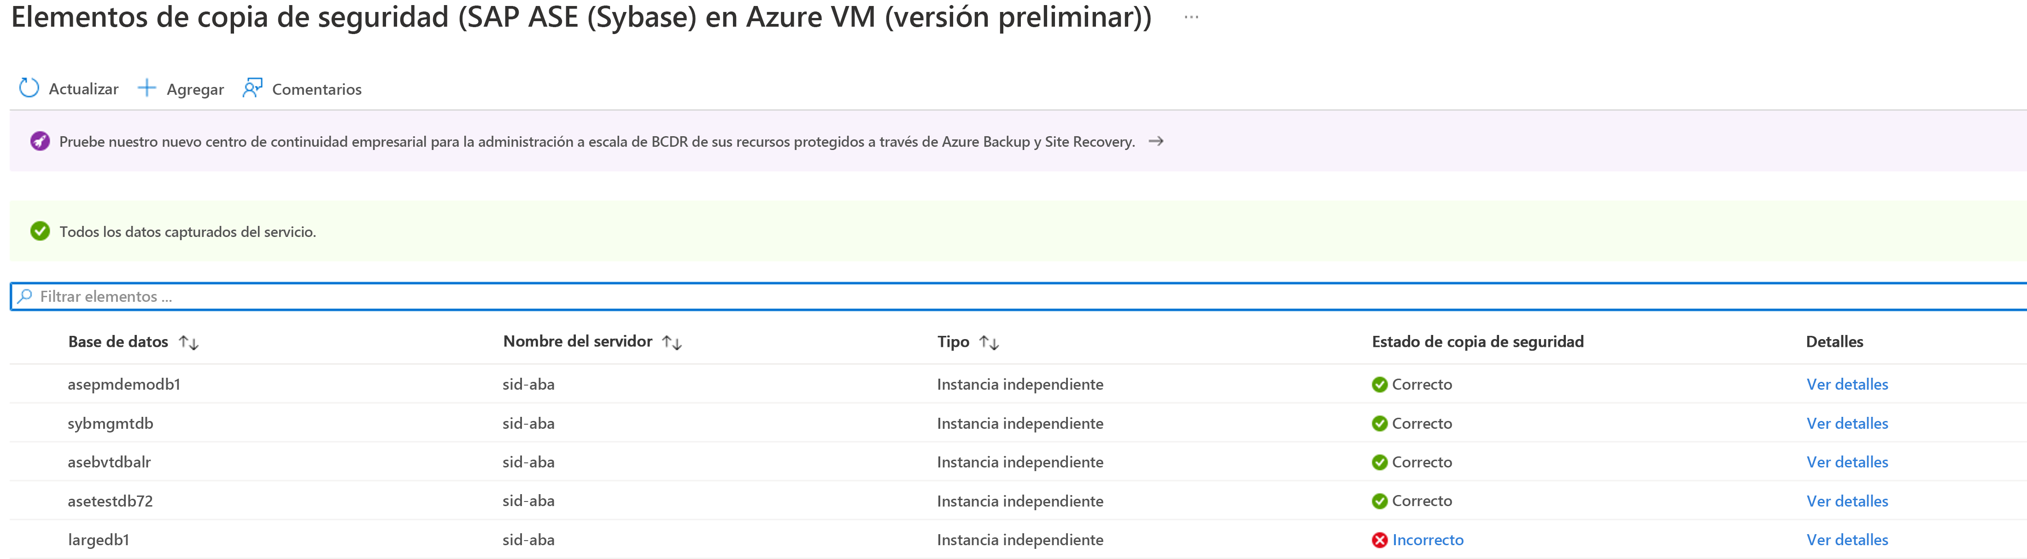Click the Actualizar refresh icon
Image resolution: width=2027 pixels, height=559 pixels.
(x=29, y=88)
